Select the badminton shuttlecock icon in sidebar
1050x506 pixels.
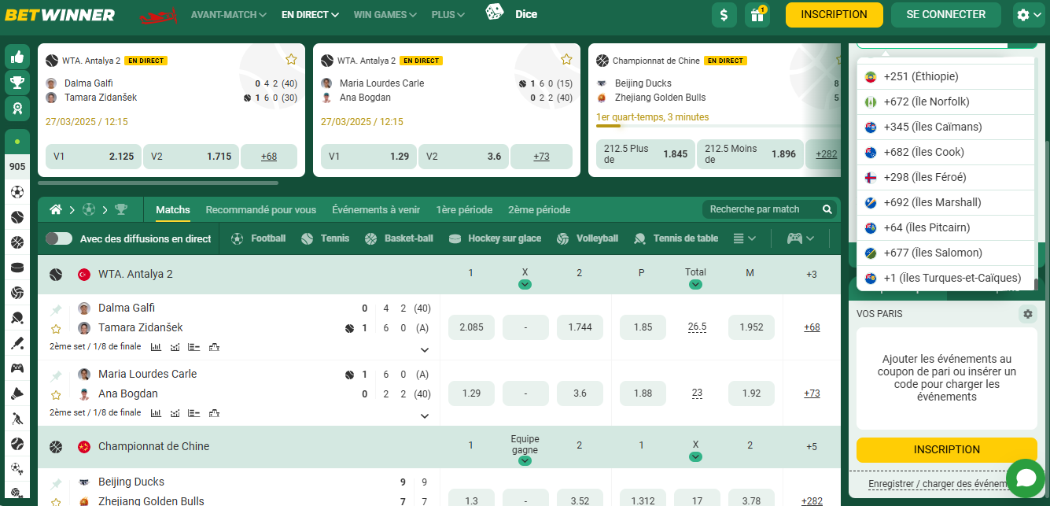coord(17,393)
